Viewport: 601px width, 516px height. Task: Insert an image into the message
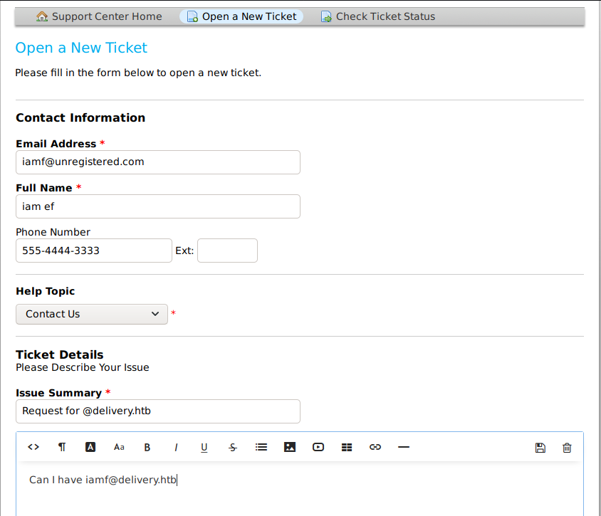click(290, 447)
